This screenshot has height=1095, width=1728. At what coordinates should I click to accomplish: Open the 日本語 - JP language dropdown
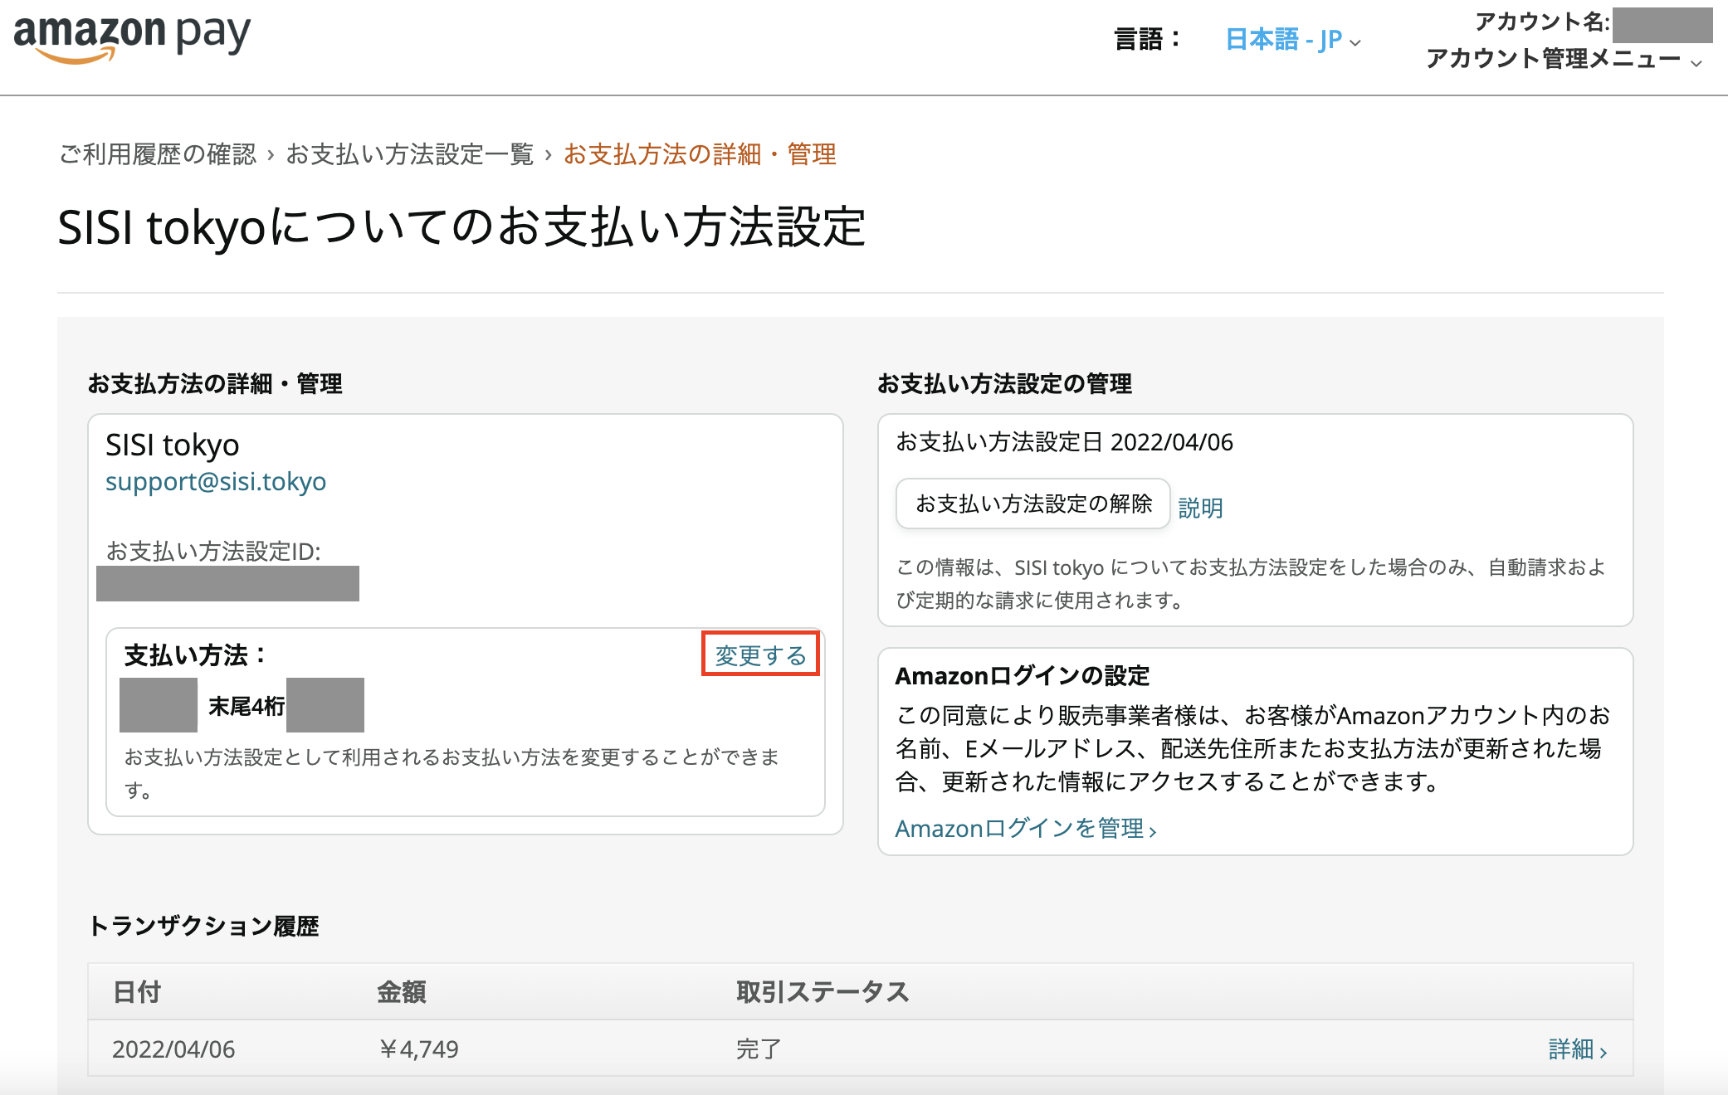pyautogui.click(x=1293, y=40)
